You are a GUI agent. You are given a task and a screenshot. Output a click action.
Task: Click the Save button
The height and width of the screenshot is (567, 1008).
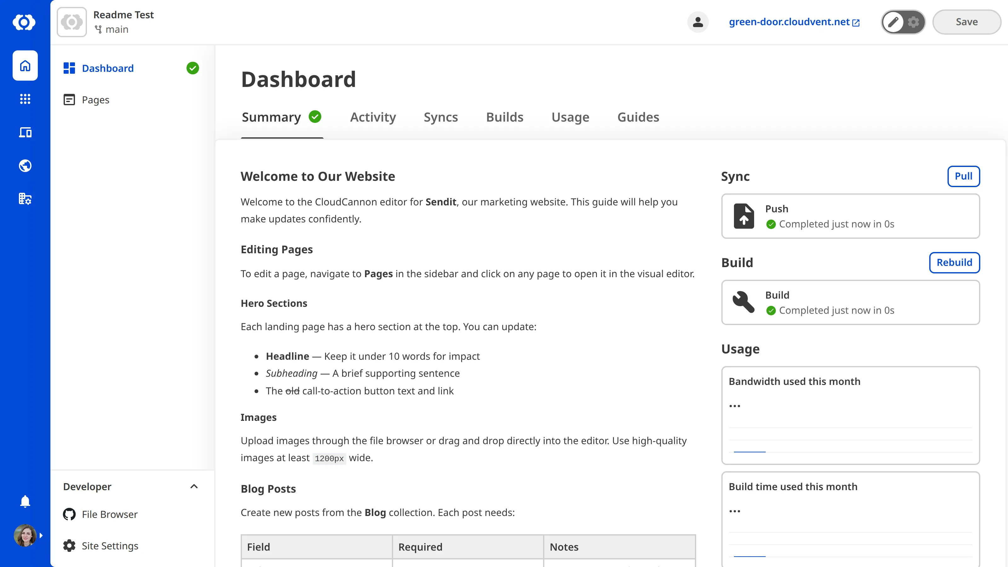(966, 22)
